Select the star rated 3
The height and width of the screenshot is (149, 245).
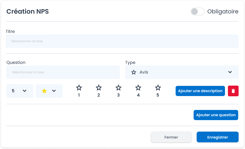coord(118,88)
